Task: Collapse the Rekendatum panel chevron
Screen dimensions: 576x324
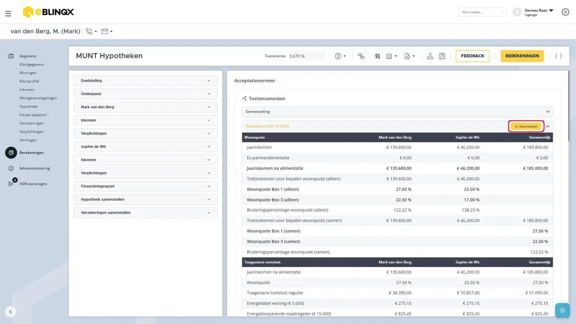Action: click(x=548, y=126)
